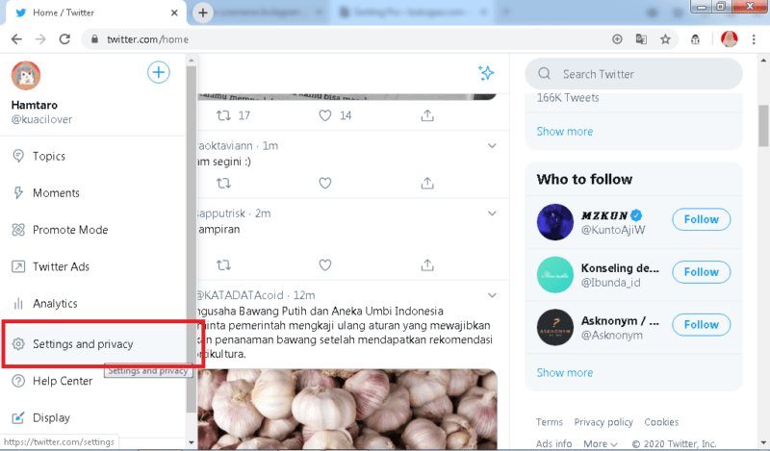Expand options for the 2m tweet
The image size is (770, 451).
492,213
